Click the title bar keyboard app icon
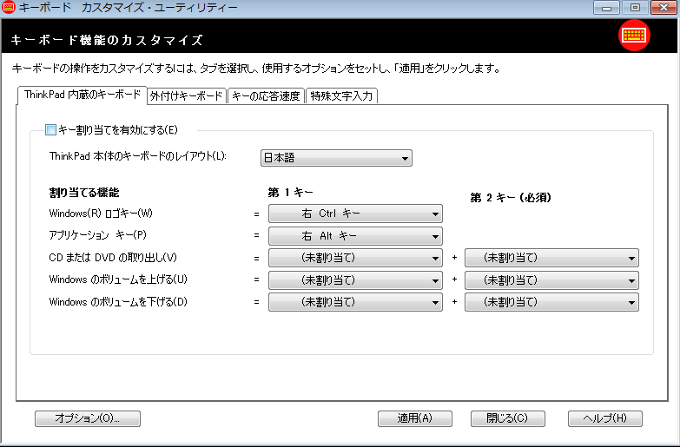Screen dimensions: 680x447 [8, 7]
